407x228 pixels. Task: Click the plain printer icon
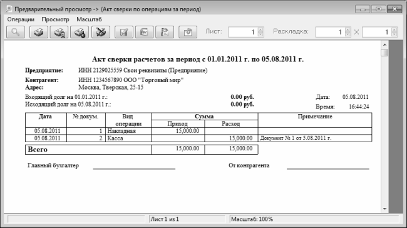39,32
